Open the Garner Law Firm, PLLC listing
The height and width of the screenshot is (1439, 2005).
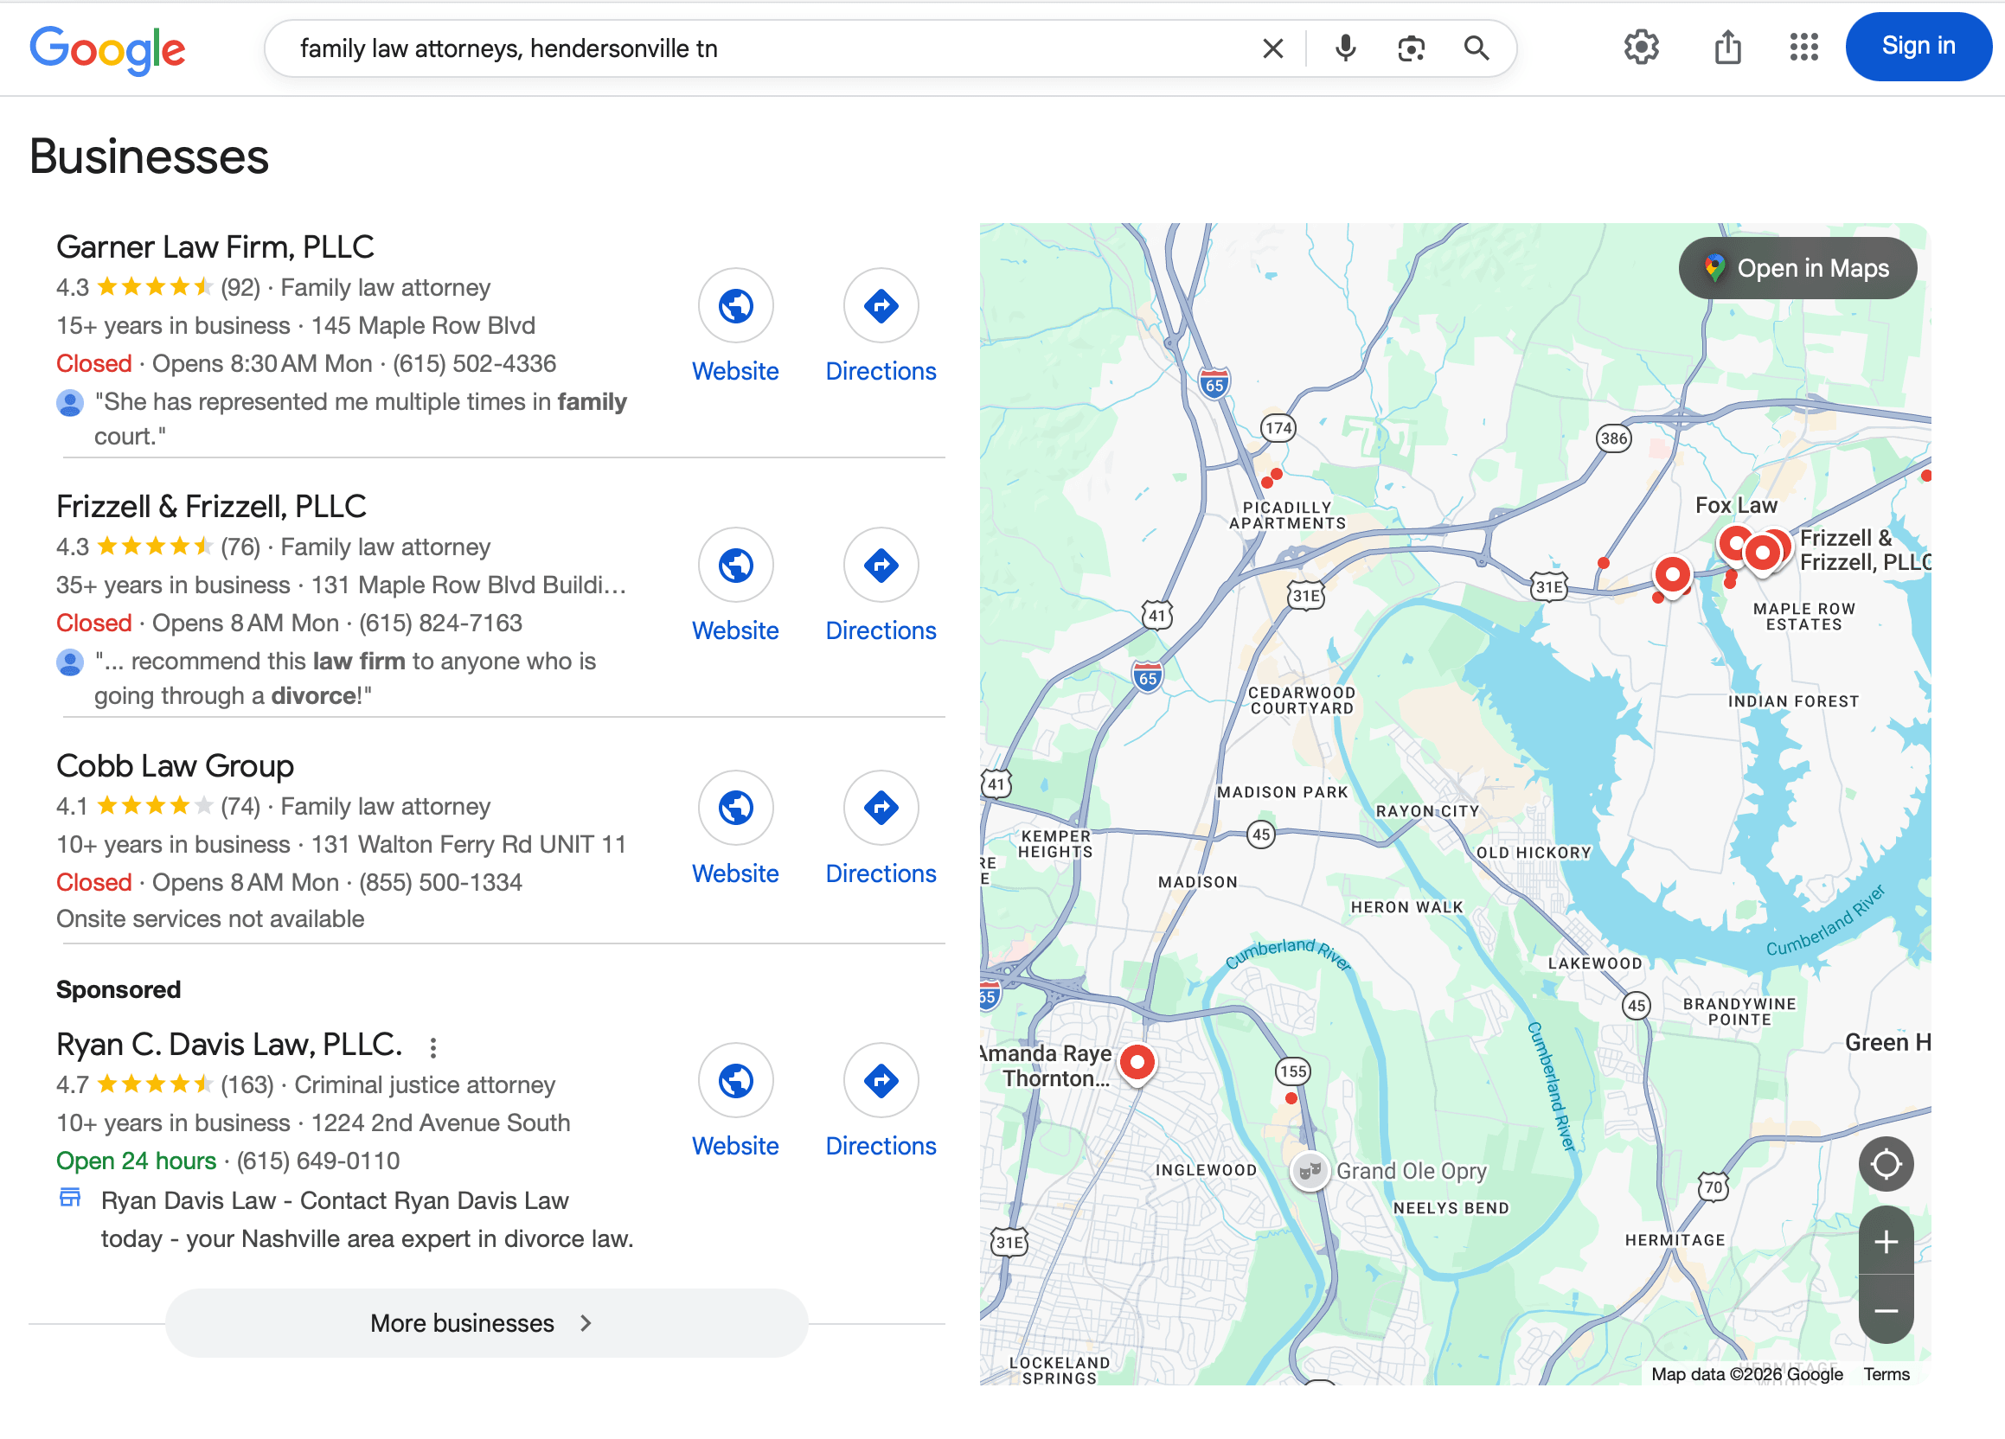click(x=215, y=247)
